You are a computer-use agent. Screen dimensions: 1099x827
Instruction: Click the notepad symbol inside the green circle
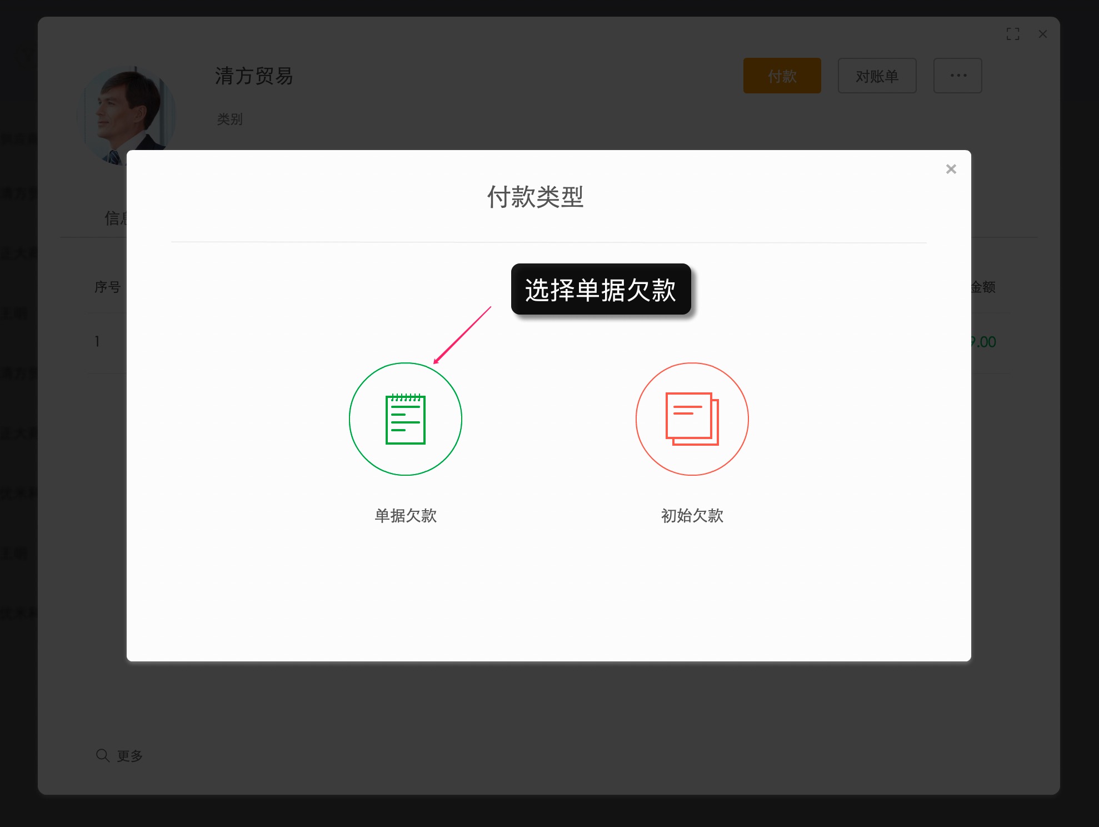[406, 420]
